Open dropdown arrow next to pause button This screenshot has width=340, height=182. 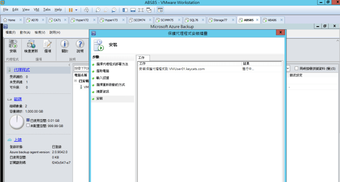tap(76, 10)
